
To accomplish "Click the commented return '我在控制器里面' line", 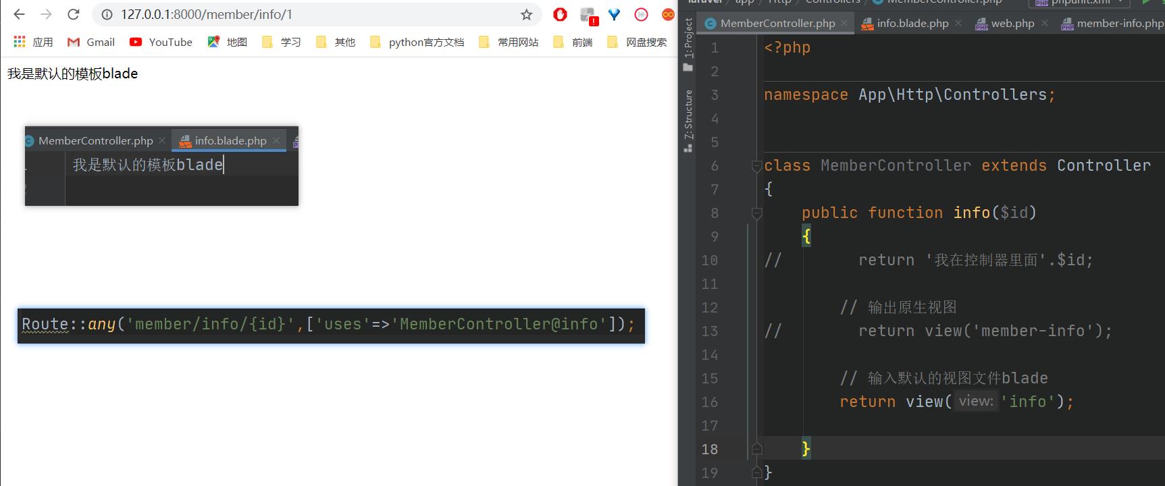I will point(929,260).
